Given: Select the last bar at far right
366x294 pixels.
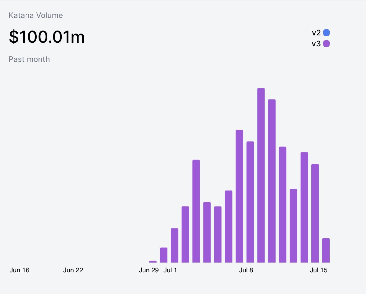Looking at the screenshot, I should 326,250.
